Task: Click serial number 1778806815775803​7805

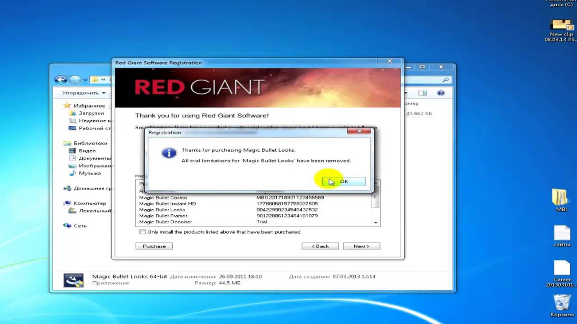Action: 287,203
